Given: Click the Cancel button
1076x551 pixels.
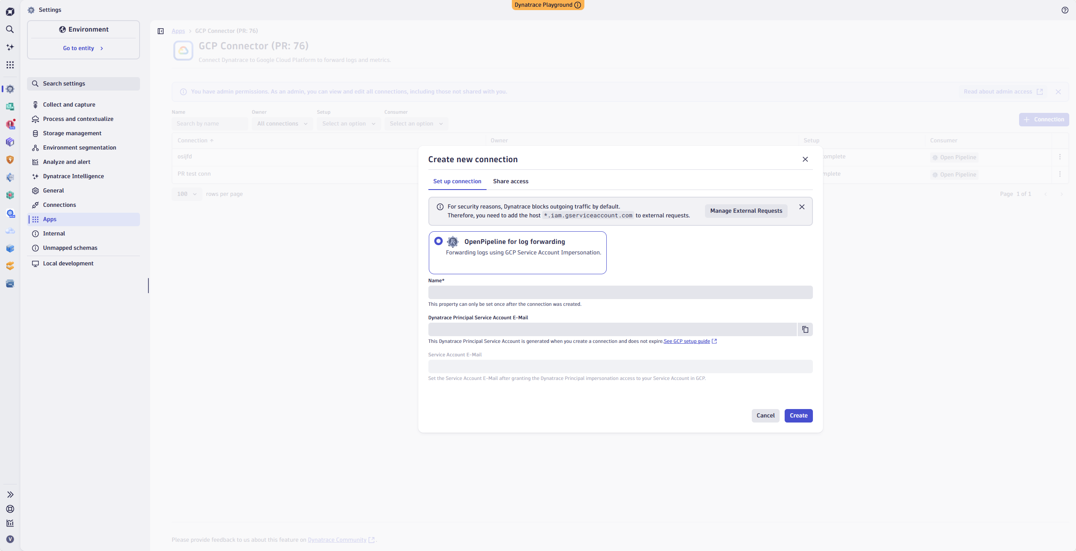Looking at the screenshot, I should 766,416.
